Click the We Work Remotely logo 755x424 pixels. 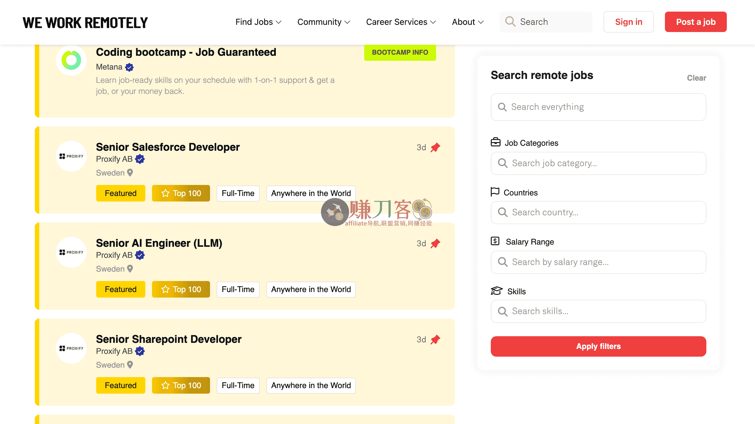[x=85, y=23]
